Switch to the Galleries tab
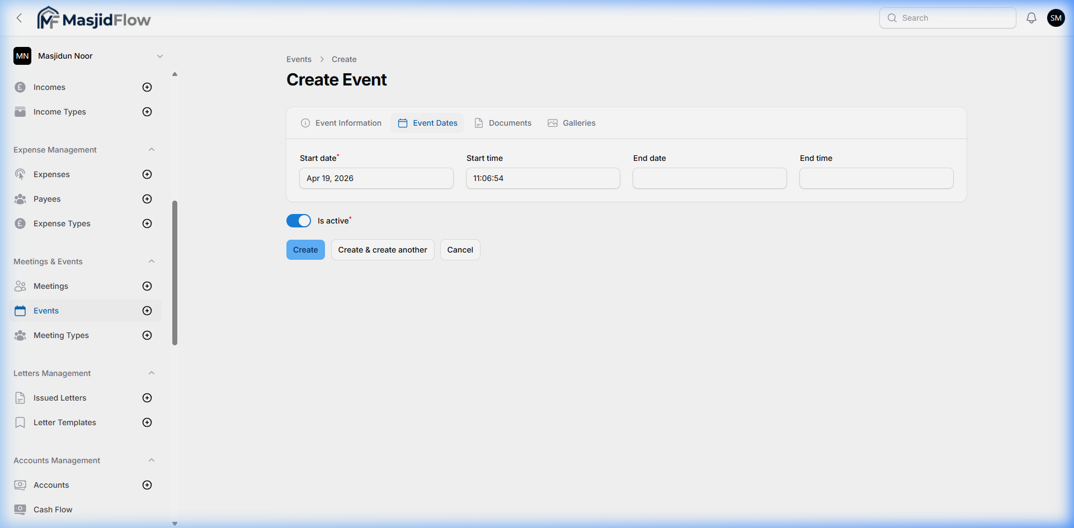The width and height of the screenshot is (1074, 528). (x=571, y=122)
